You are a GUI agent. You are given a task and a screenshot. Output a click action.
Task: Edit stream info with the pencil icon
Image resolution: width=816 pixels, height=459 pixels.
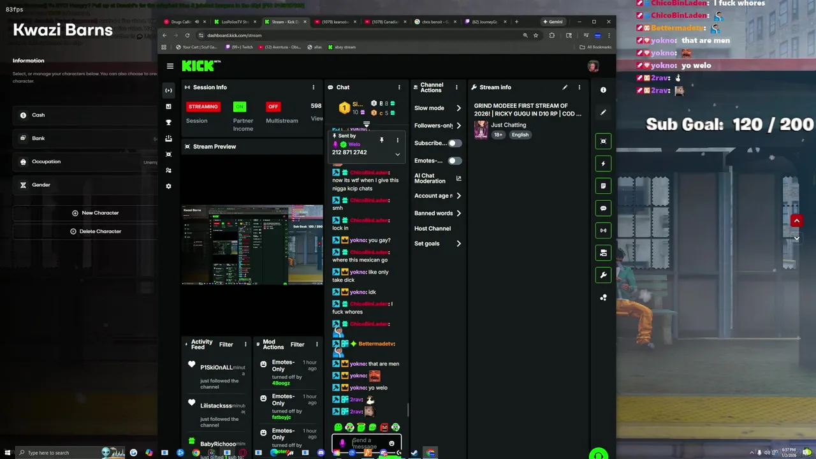pyautogui.click(x=565, y=87)
